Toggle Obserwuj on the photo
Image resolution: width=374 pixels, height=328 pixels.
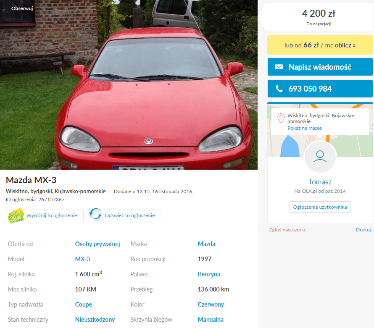(x=22, y=8)
